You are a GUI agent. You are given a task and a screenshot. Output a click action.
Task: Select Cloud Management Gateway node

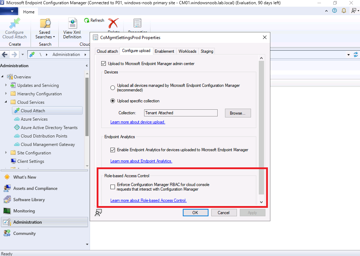[x=48, y=145]
